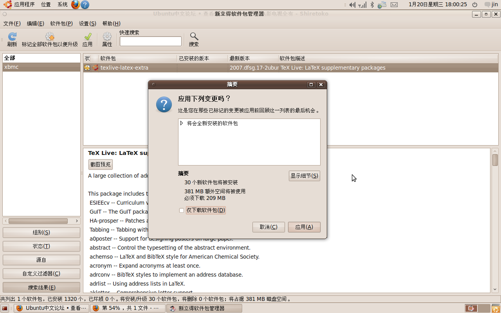
Task: Click the volume speaker icon in the tray
Action: point(352,5)
